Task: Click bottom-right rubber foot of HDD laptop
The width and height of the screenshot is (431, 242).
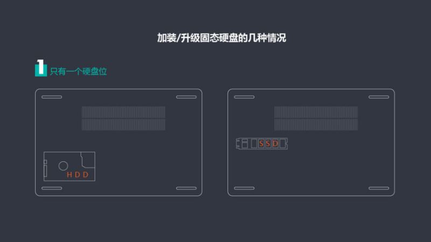Action: [186, 189]
